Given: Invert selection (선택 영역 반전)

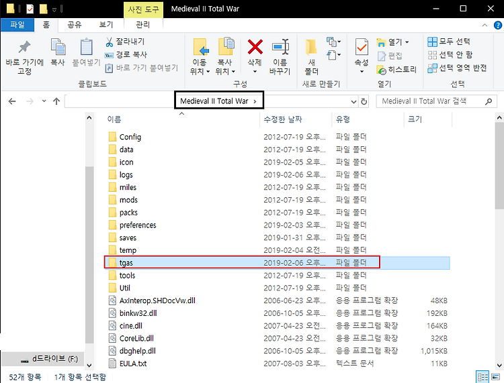Looking at the screenshot, I should pyautogui.click(x=457, y=68).
